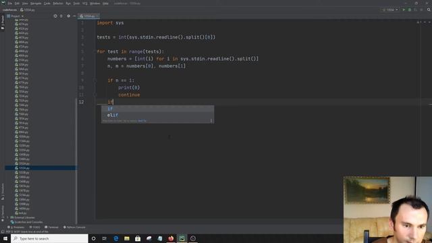Choose the 'elif' autocomplete suggestion

(157, 115)
